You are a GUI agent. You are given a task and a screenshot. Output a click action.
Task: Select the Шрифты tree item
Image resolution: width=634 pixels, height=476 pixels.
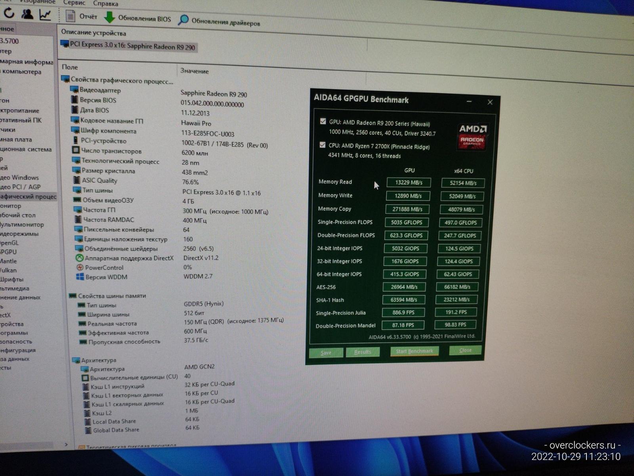point(12,279)
